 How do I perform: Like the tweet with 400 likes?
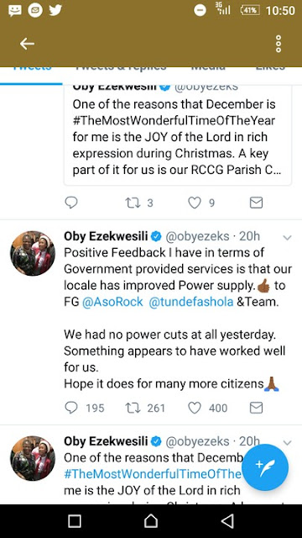point(195,408)
